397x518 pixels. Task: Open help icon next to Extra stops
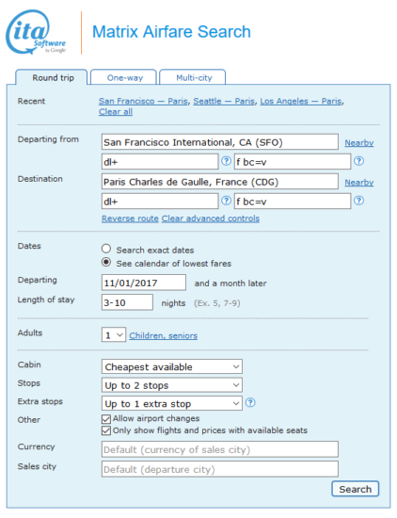pos(250,402)
